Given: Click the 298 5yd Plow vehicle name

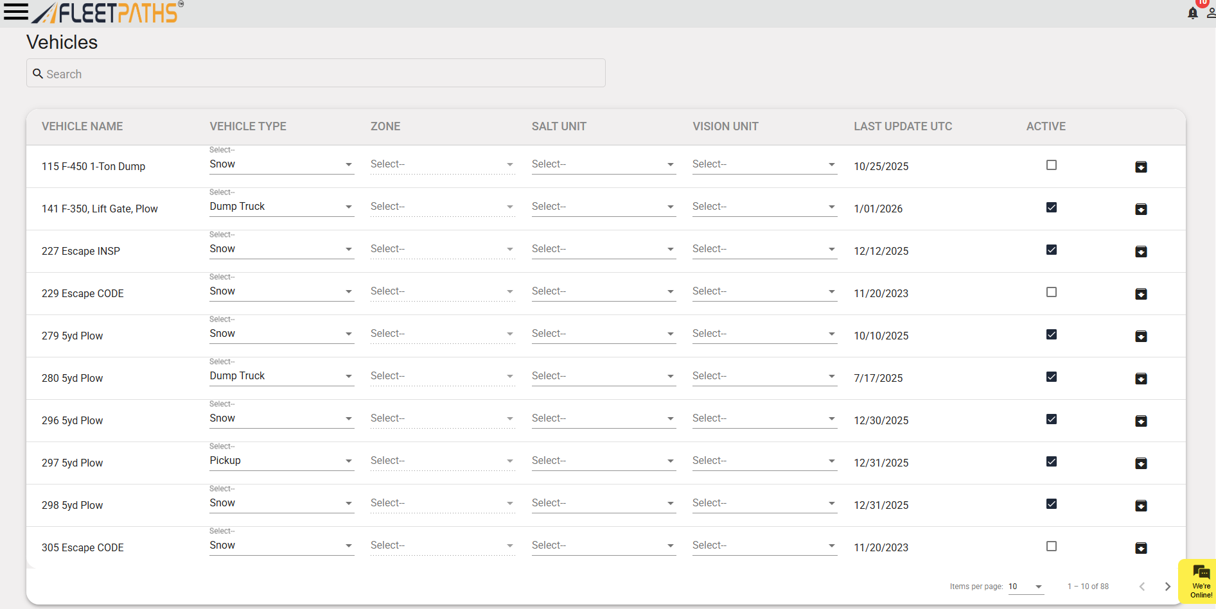Looking at the screenshot, I should 72,505.
